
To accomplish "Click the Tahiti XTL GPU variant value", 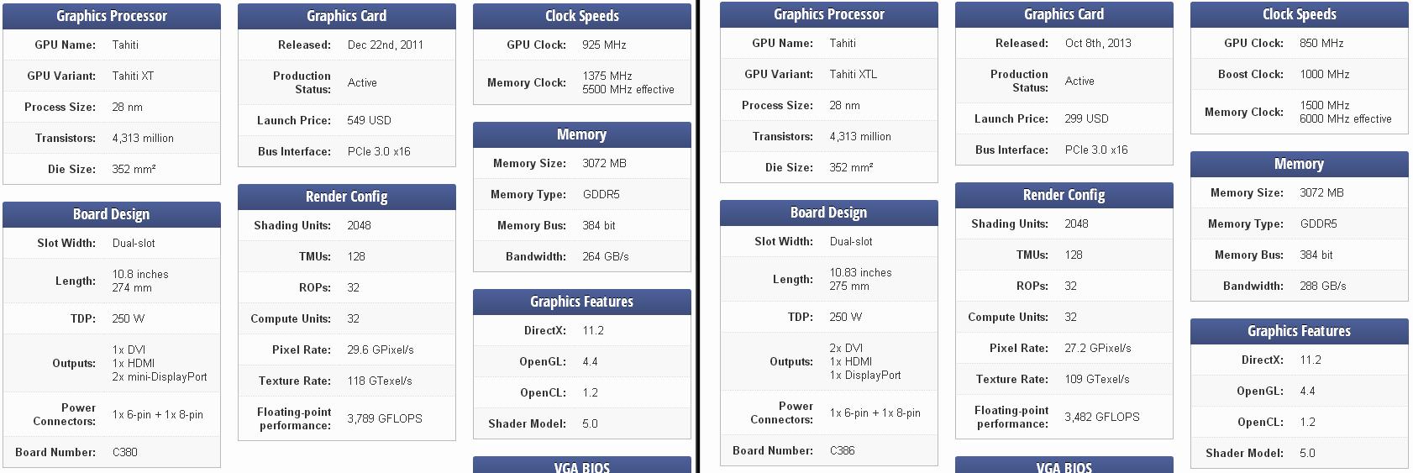I will 853,74.
